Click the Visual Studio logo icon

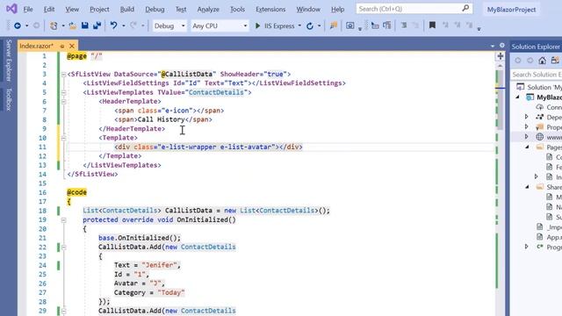[11, 9]
